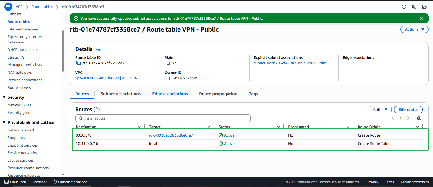Image resolution: width=433 pixels, height=187 pixels.
Task: Sort routes by Route Origin column
Action: point(418,127)
